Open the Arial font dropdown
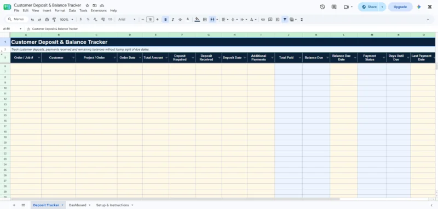The image size is (438, 209). 127,20
